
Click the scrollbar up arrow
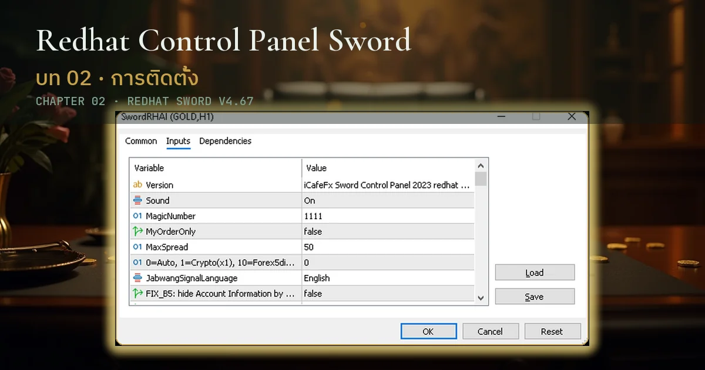(481, 166)
